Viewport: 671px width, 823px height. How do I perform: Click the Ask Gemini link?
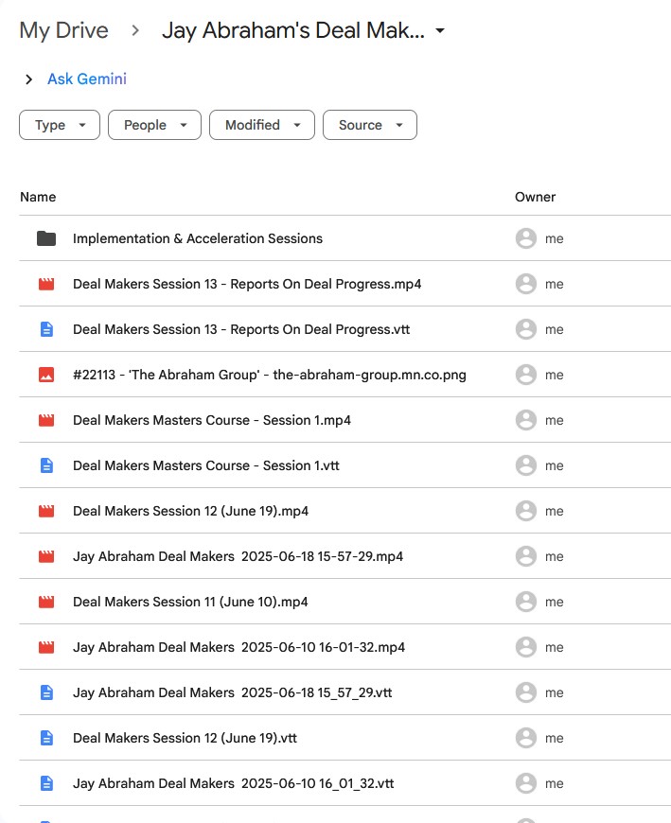[87, 79]
